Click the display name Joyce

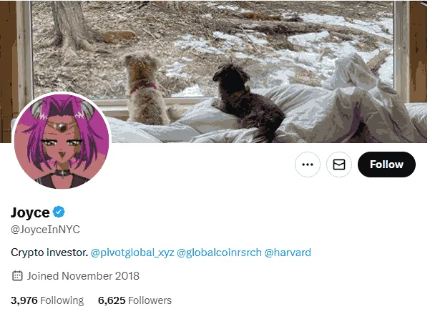(30, 212)
